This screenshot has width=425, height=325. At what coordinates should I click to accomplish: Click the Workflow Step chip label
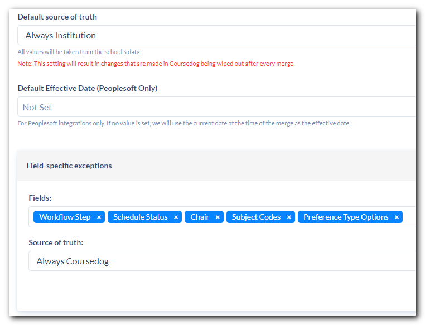pyautogui.click(x=65, y=217)
